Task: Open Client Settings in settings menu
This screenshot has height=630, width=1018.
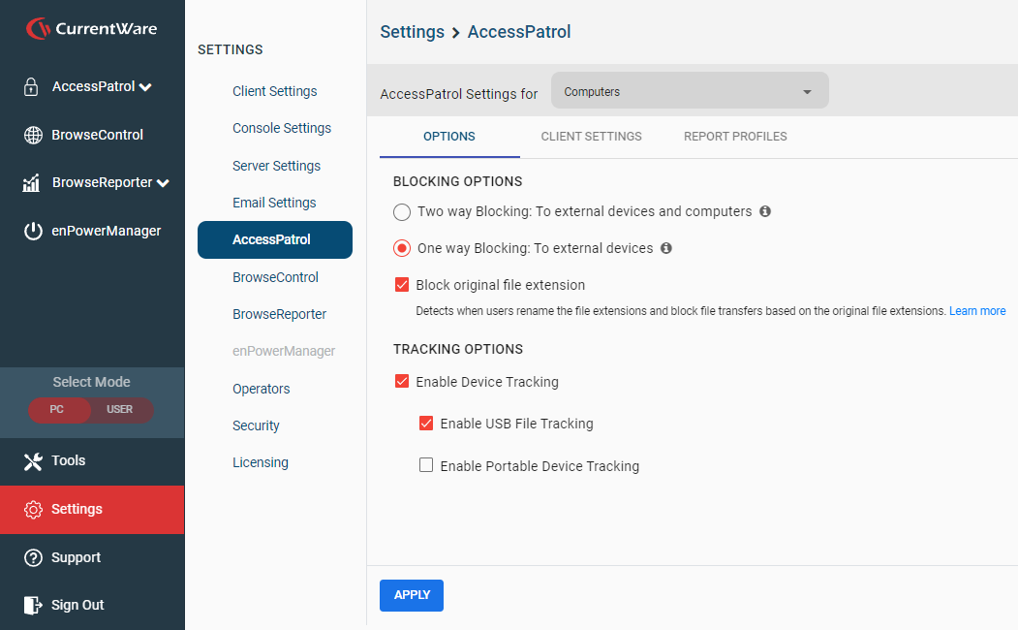Action: pyautogui.click(x=275, y=91)
